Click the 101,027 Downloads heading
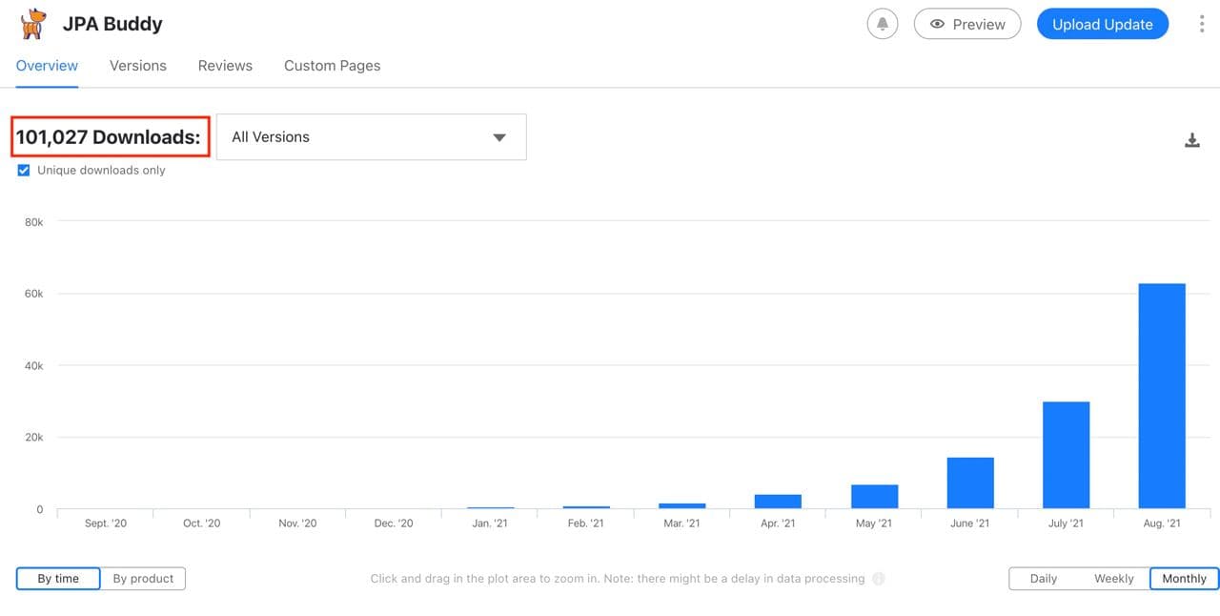The width and height of the screenshot is (1220, 616). tap(109, 137)
